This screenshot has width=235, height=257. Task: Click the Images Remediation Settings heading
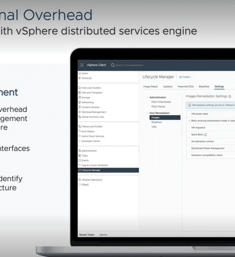(x=207, y=96)
